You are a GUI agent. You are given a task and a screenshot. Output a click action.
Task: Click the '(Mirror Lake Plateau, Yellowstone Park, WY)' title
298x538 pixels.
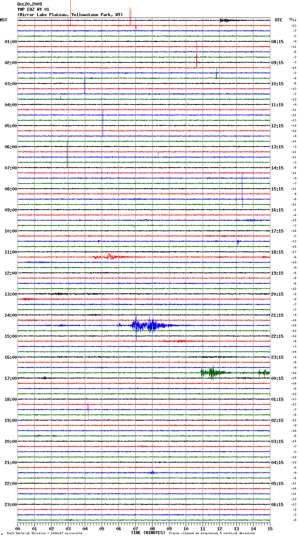(x=70, y=15)
